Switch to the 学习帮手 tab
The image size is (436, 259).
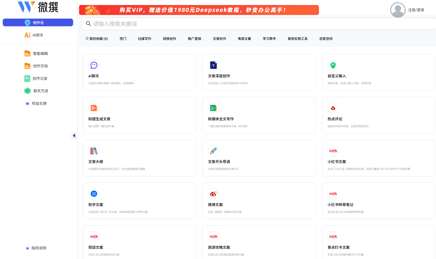[x=269, y=39]
